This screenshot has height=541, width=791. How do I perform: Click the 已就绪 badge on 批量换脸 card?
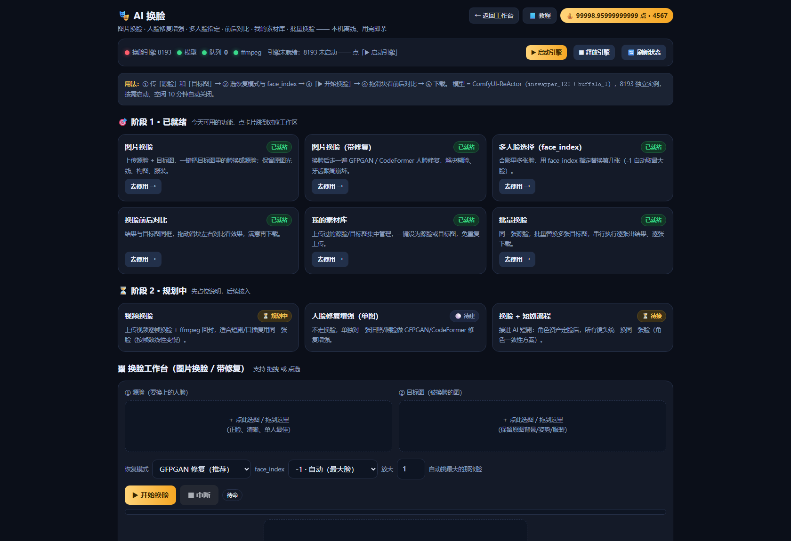[x=654, y=220]
